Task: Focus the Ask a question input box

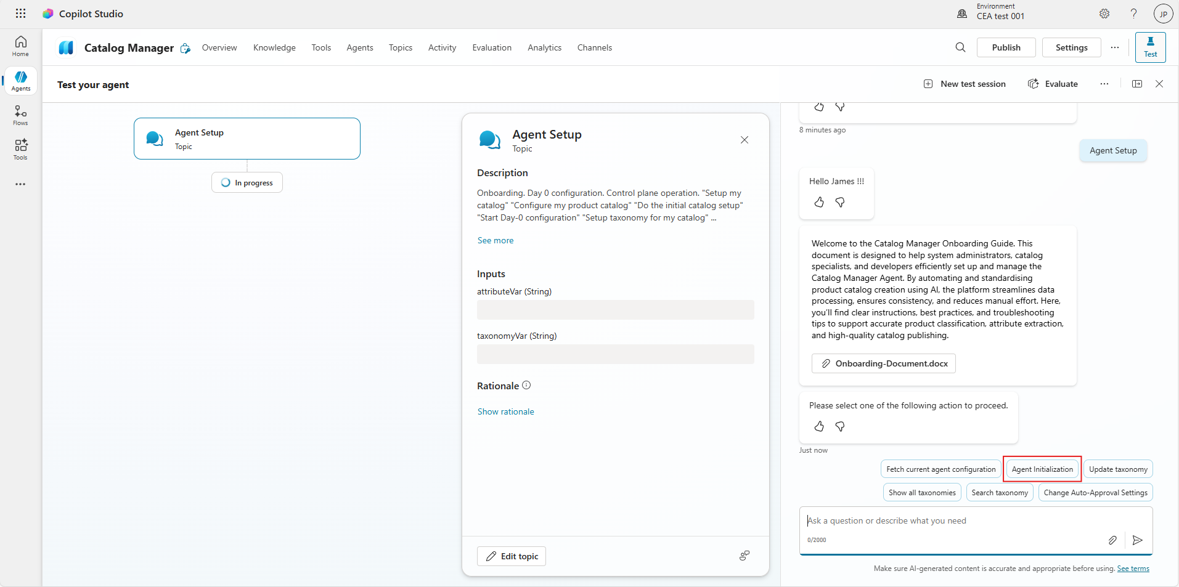Action: tap(976, 521)
